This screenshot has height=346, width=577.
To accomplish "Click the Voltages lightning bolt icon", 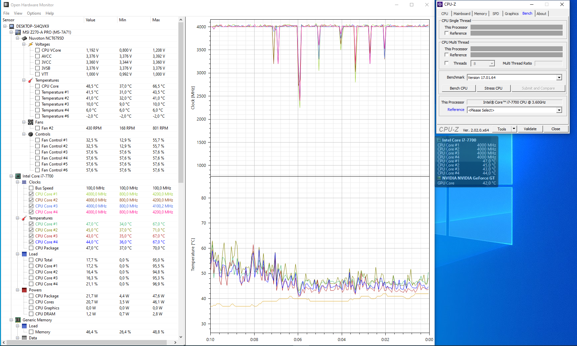I will pyautogui.click(x=31, y=44).
